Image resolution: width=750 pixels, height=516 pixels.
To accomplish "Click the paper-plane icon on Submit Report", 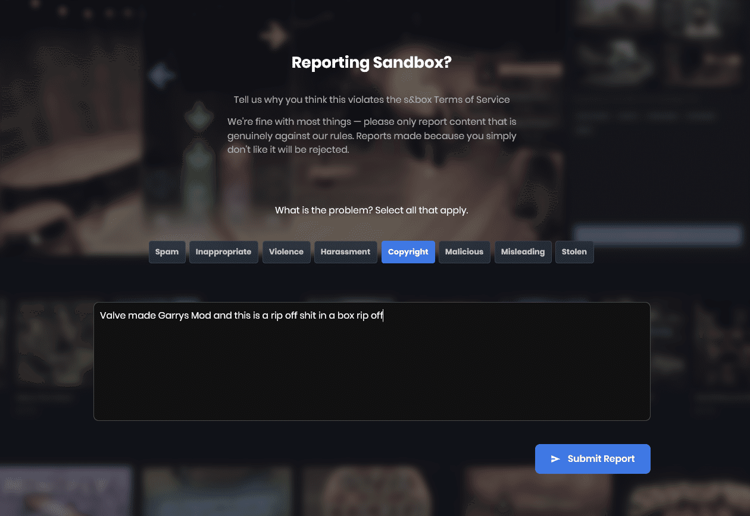I will click(x=555, y=459).
